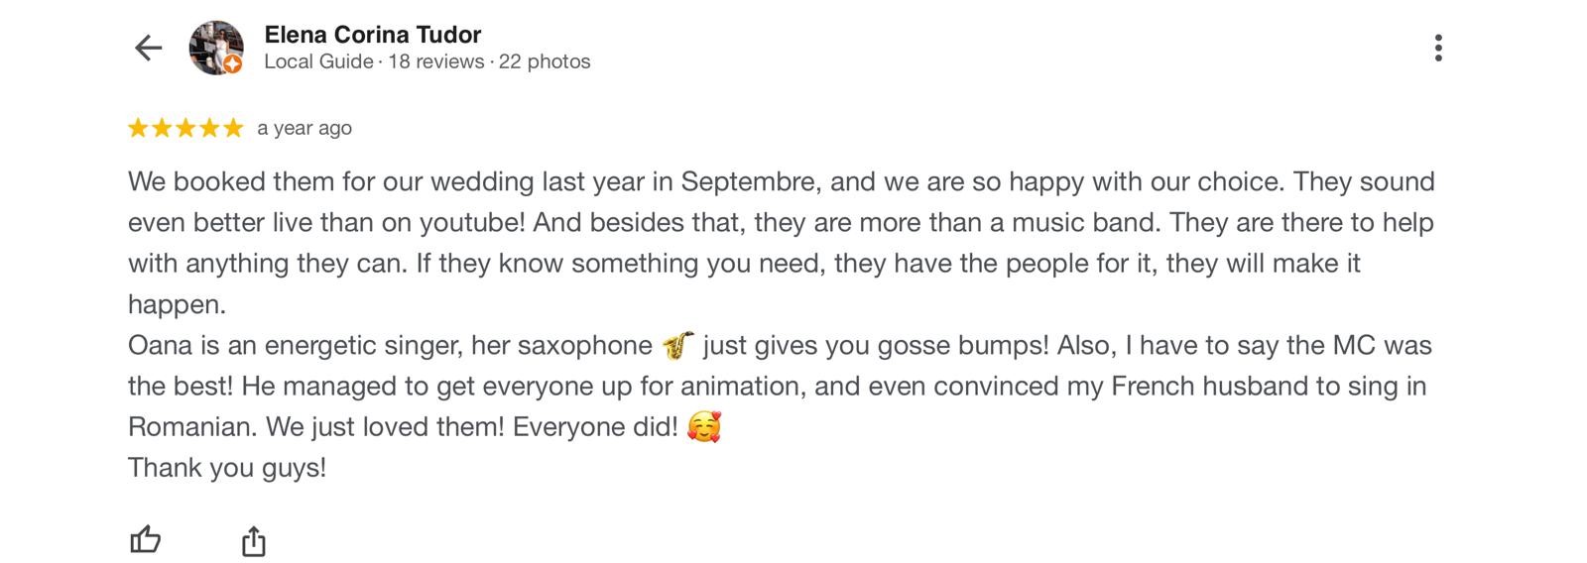Go back using the left arrow
Viewport: 1587px width, 563px height.
pyautogui.click(x=148, y=48)
